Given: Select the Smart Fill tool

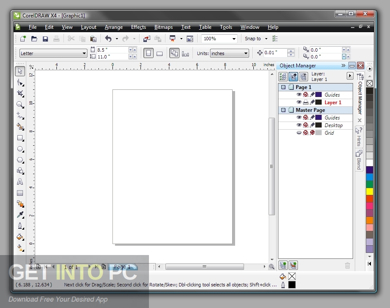Looking at the screenshot, I should click(x=20, y=127).
